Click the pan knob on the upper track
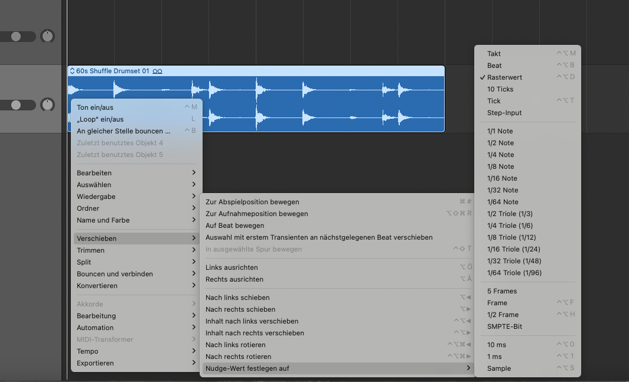 [47, 36]
